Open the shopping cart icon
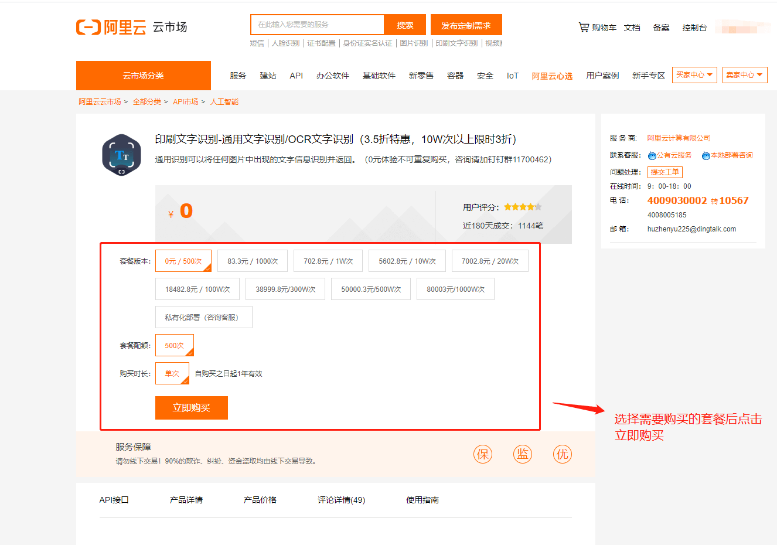The height and width of the screenshot is (545, 777). [x=584, y=27]
